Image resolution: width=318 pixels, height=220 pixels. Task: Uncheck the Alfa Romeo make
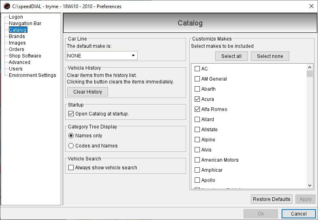197,109
